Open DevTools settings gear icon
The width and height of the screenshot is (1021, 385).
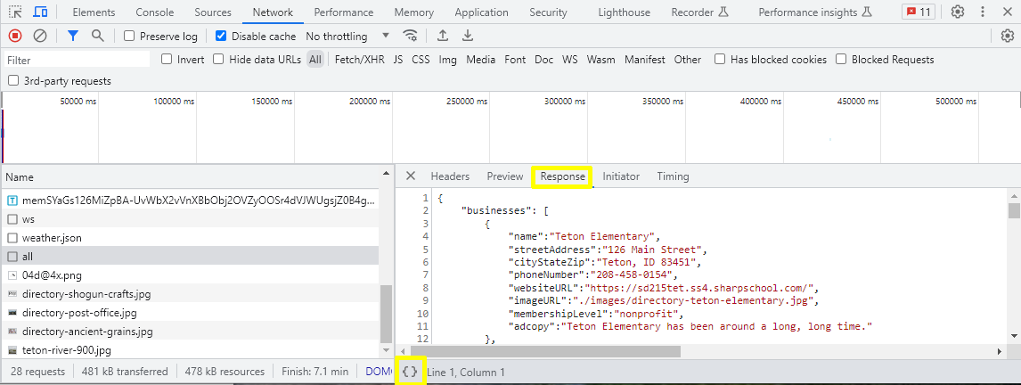tap(958, 12)
